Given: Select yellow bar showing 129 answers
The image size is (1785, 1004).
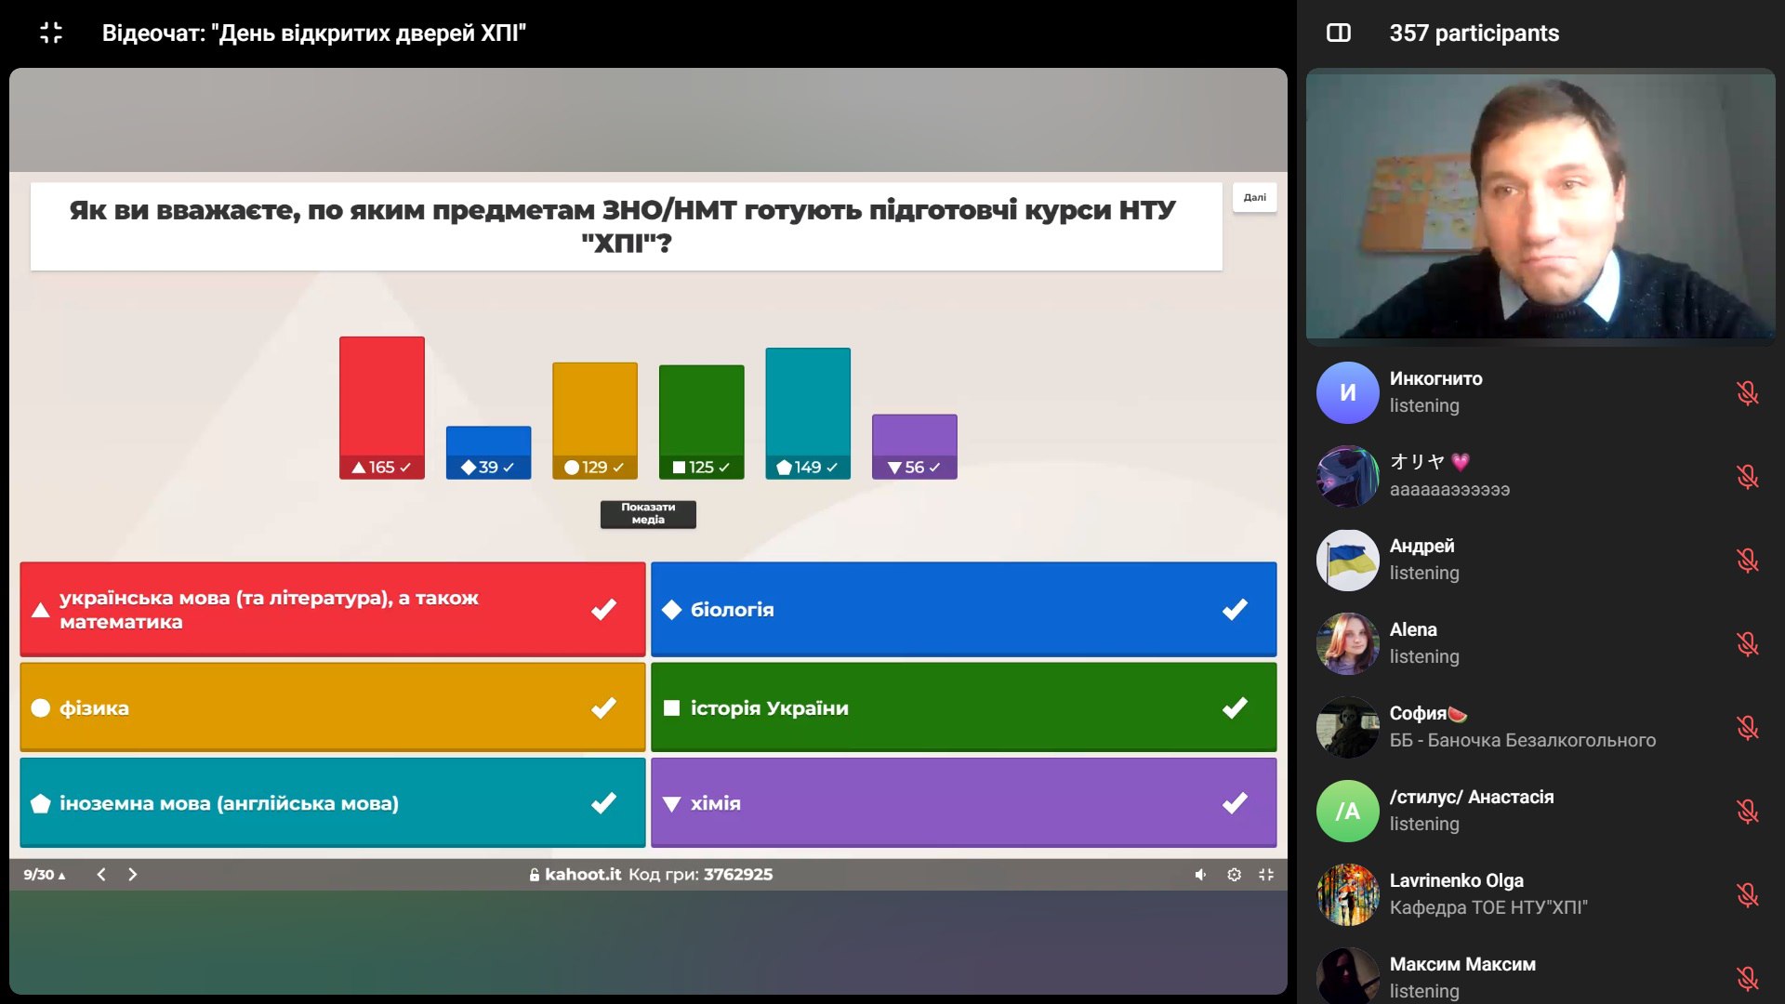Looking at the screenshot, I should (595, 421).
